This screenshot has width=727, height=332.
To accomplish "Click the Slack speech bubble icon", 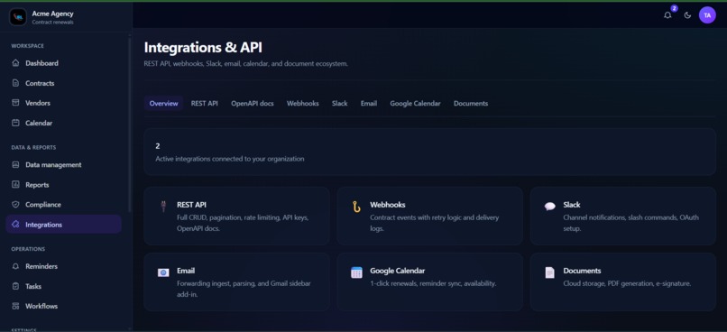I will pyautogui.click(x=550, y=207).
